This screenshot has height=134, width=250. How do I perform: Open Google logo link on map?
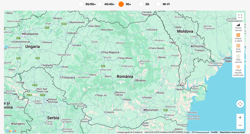coord(11,131)
